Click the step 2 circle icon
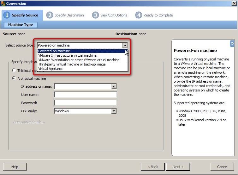 [50, 15]
